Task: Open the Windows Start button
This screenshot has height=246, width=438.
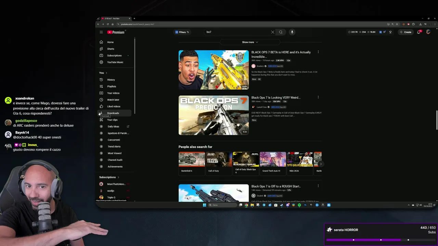Action: click(204, 205)
